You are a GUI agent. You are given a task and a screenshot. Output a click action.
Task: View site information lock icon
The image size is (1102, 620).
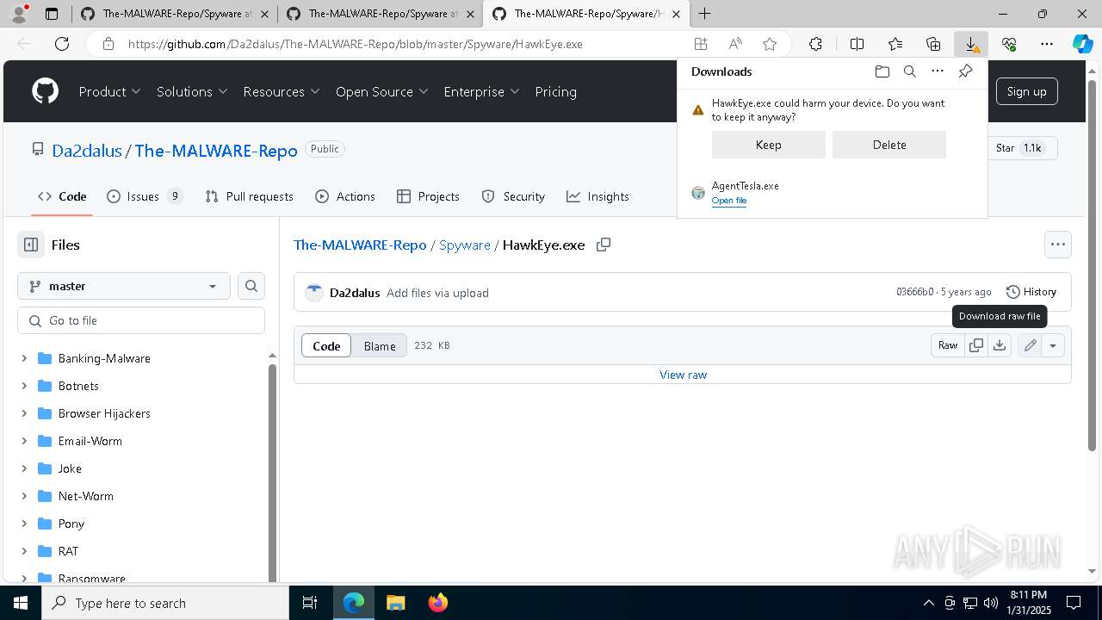tap(108, 44)
